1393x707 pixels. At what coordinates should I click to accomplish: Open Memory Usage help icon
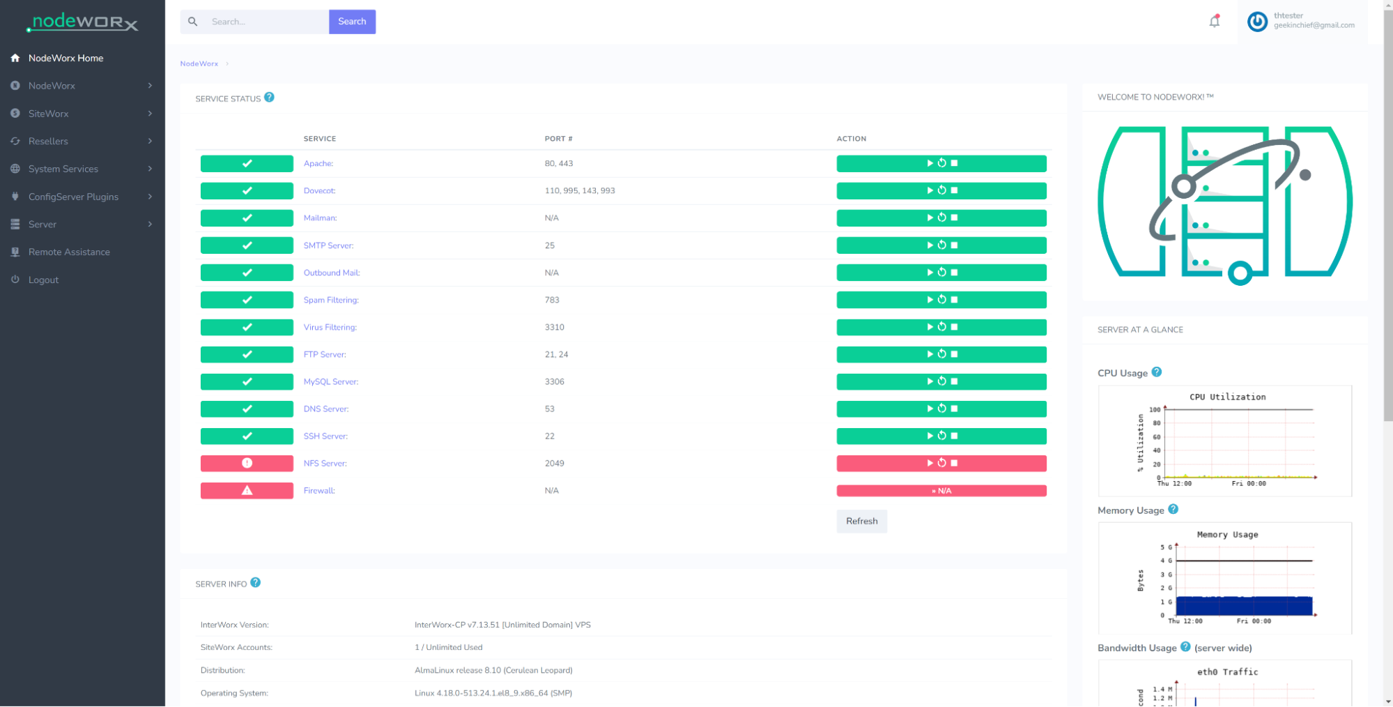(1173, 510)
